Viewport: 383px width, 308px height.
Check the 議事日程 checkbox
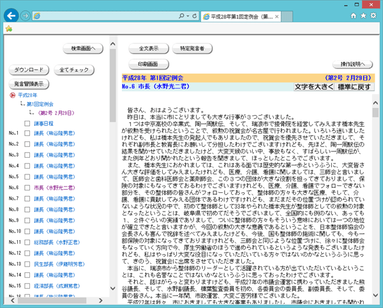pyautogui.click(x=27, y=123)
